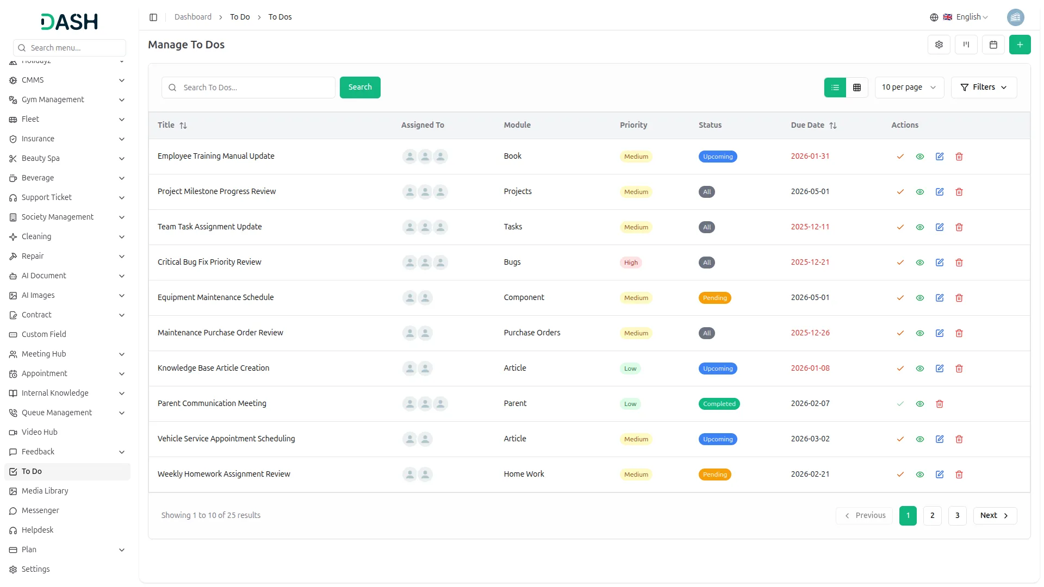Sort the table by Title column
The image size is (1044, 587).
(x=172, y=125)
